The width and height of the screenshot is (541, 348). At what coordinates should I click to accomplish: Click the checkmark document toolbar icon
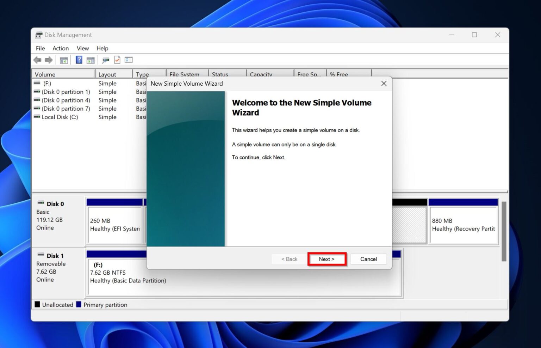(117, 60)
